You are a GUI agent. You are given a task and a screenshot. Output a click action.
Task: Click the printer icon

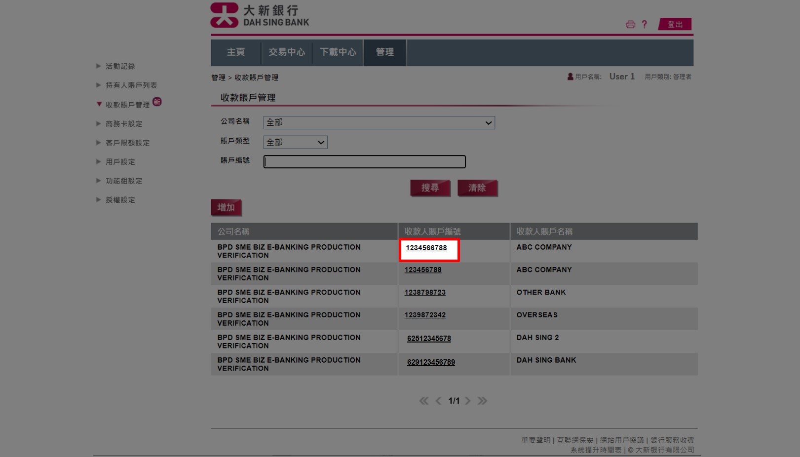(x=630, y=24)
